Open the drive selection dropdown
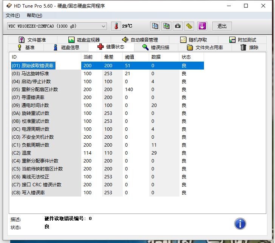 pyautogui.click(x=57, y=26)
